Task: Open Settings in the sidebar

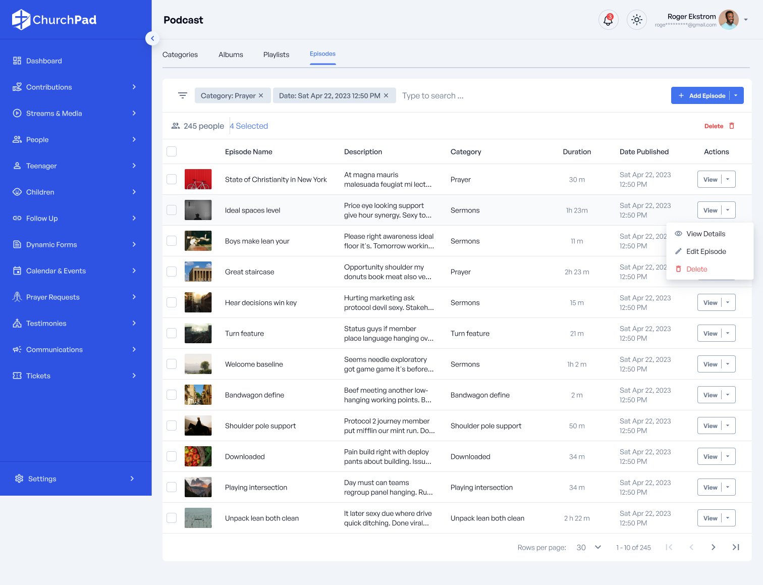Action: tap(42, 478)
